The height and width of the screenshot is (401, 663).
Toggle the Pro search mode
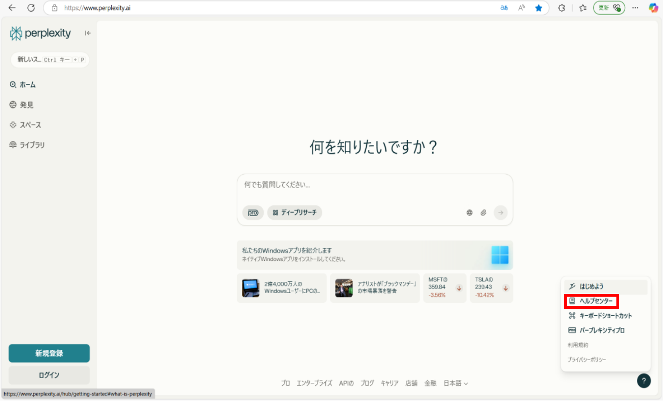tap(253, 213)
